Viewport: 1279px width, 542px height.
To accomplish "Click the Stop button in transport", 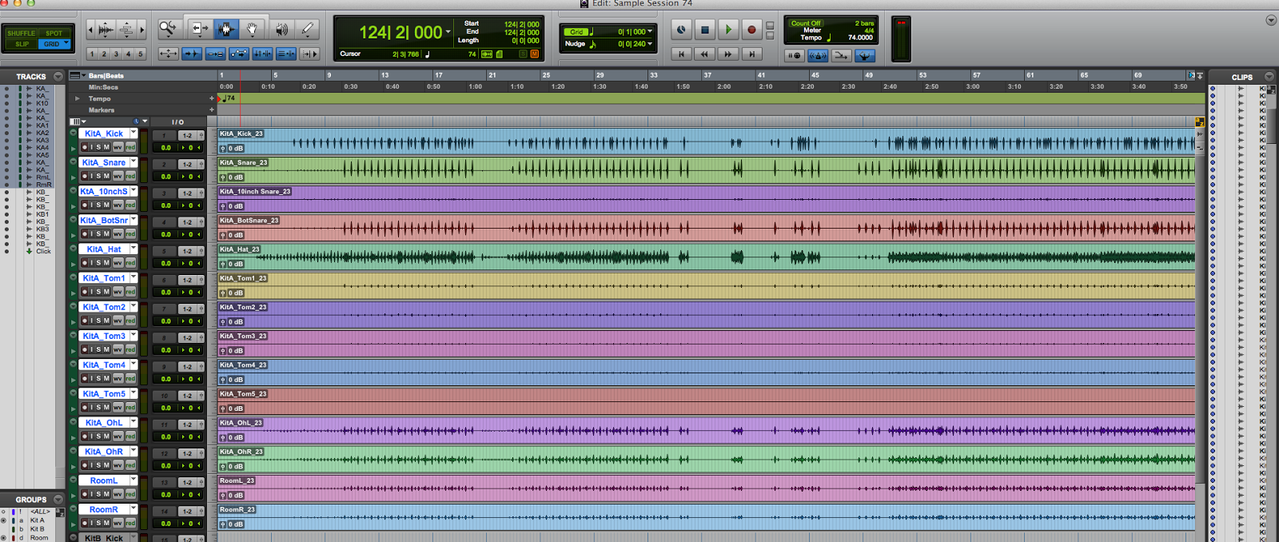I will (x=704, y=30).
